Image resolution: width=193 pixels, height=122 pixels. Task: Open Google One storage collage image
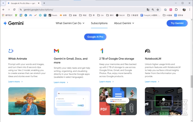(x=118, y=101)
